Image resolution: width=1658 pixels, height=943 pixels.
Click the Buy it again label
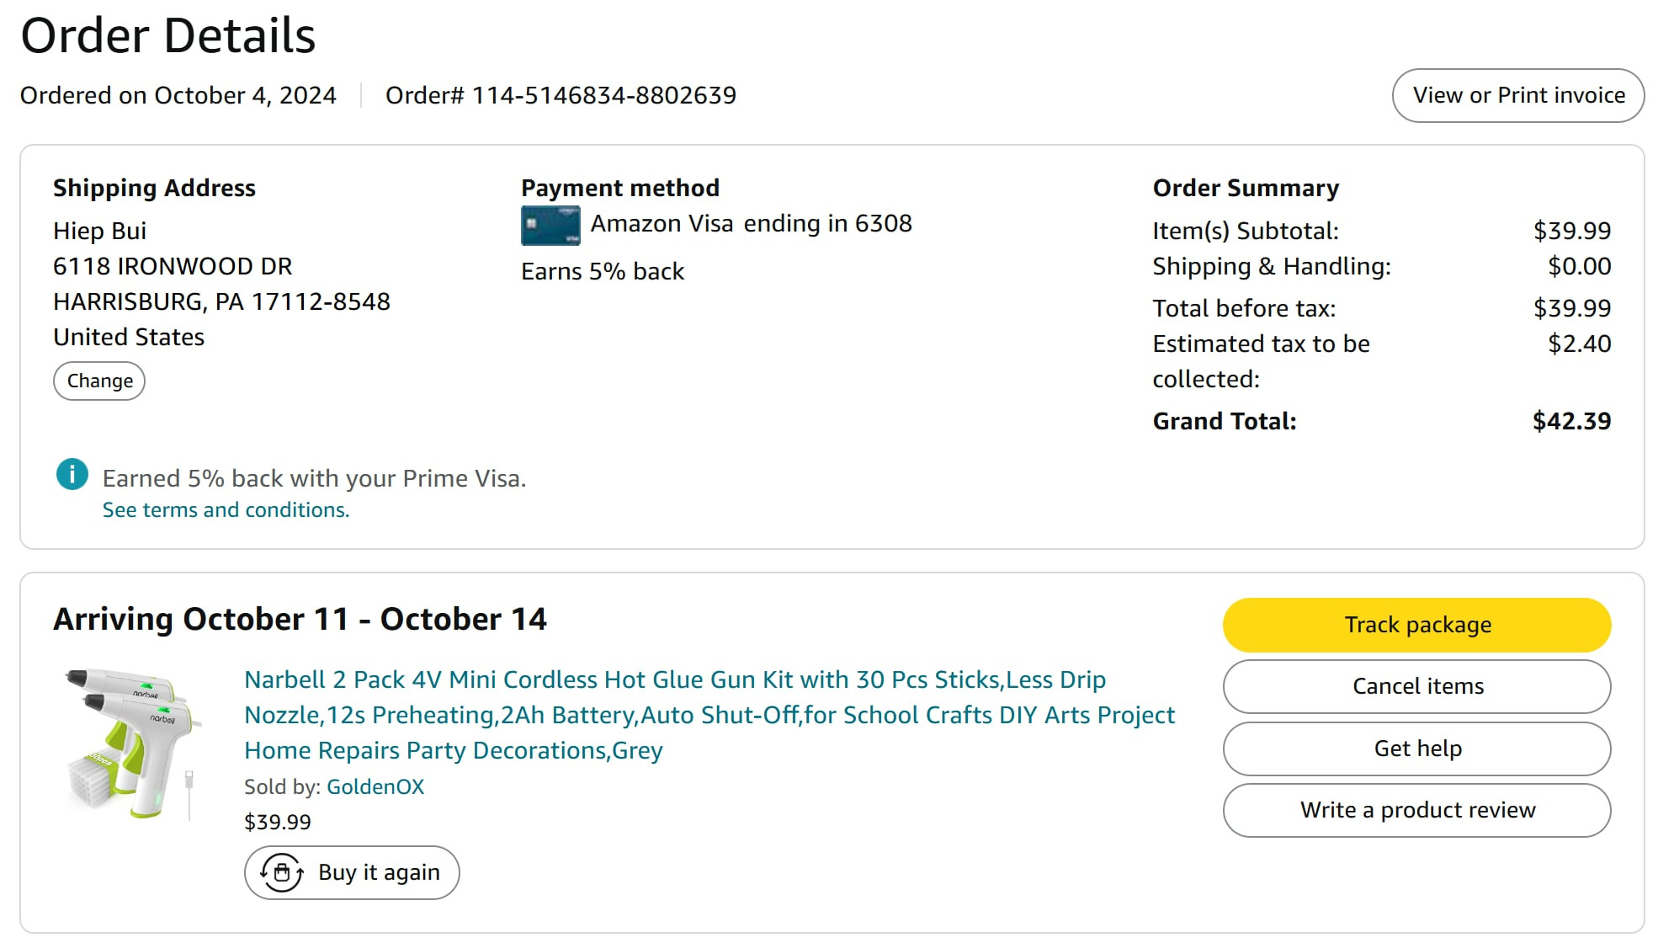pos(379,872)
